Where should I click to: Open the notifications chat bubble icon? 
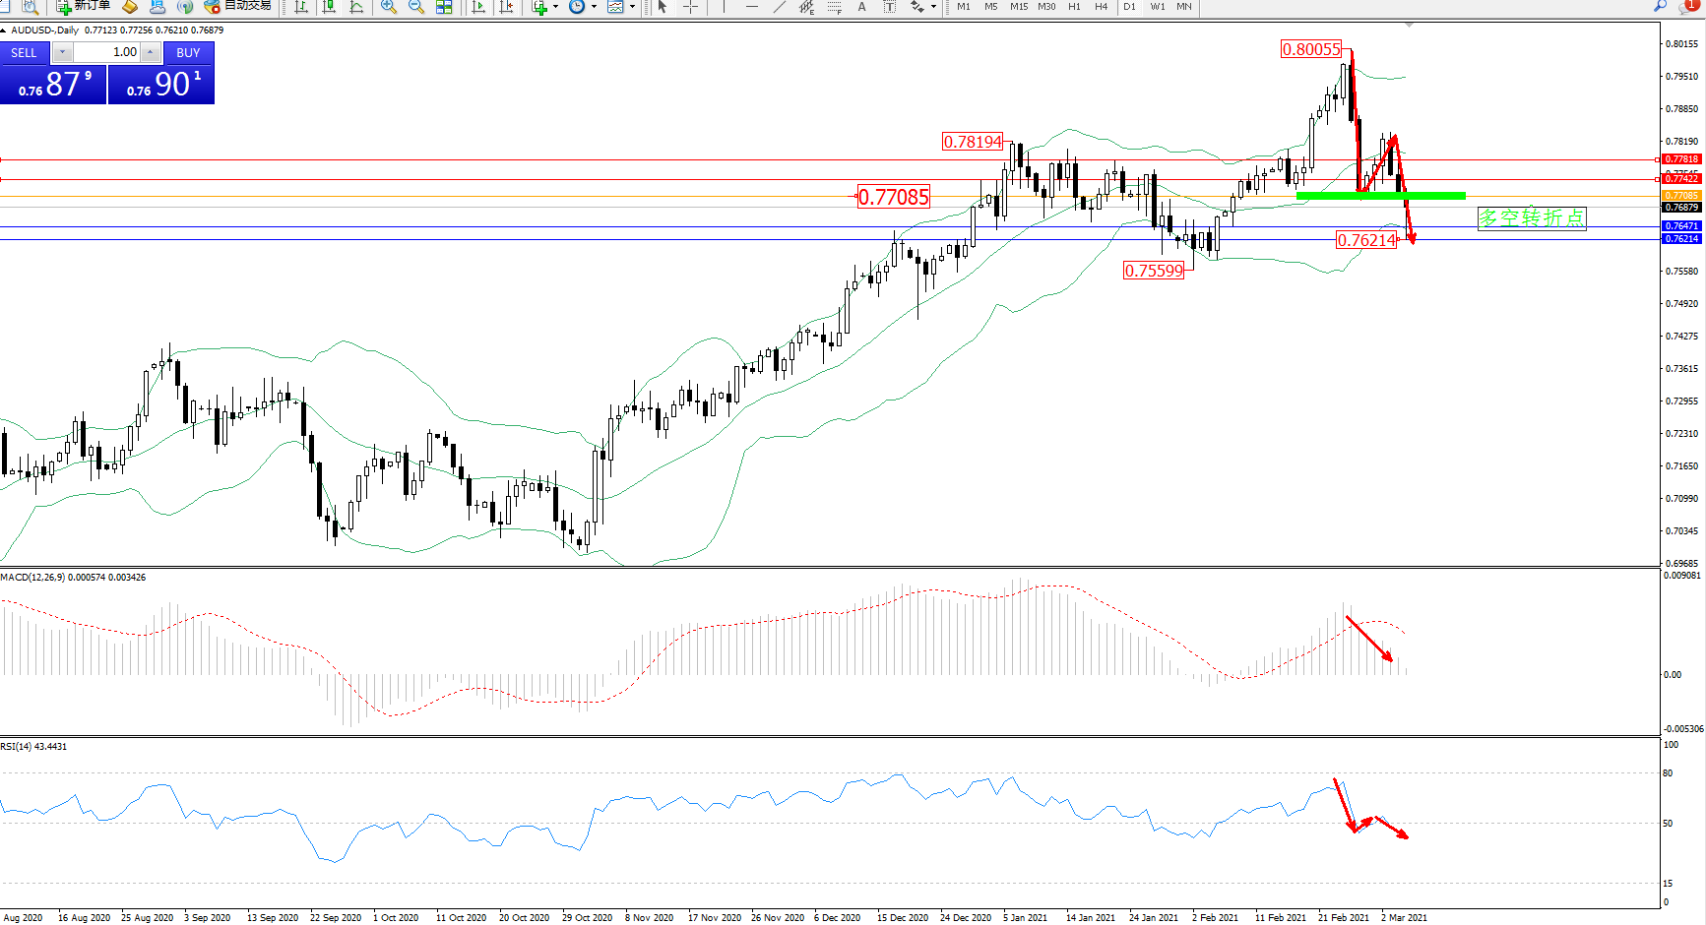[x=1688, y=6]
